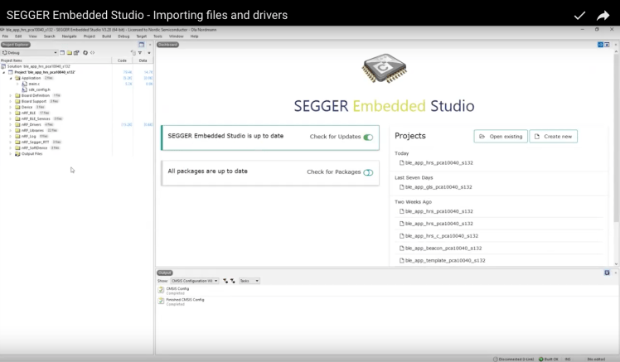
Task: Click the Create new button
Action: [553, 136]
